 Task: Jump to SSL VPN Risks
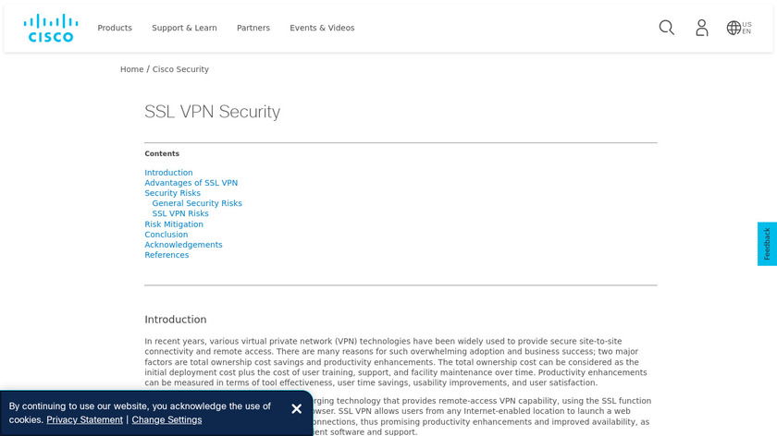(x=179, y=213)
